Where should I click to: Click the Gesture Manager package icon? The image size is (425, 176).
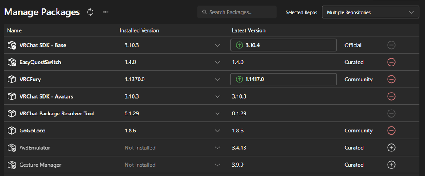(x=11, y=165)
